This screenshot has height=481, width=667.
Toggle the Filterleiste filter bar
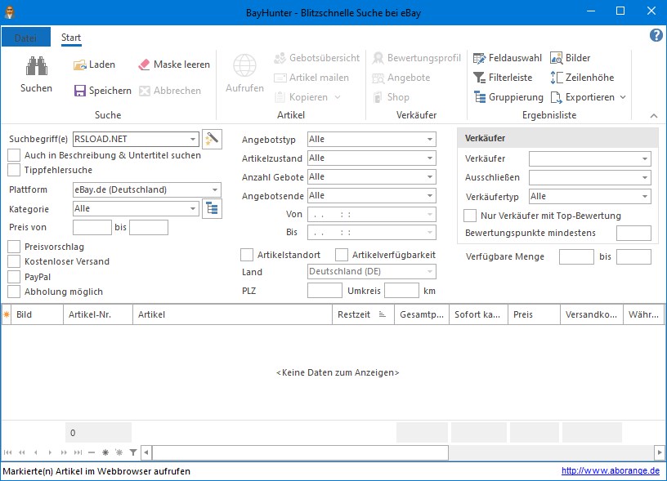coord(504,78)
